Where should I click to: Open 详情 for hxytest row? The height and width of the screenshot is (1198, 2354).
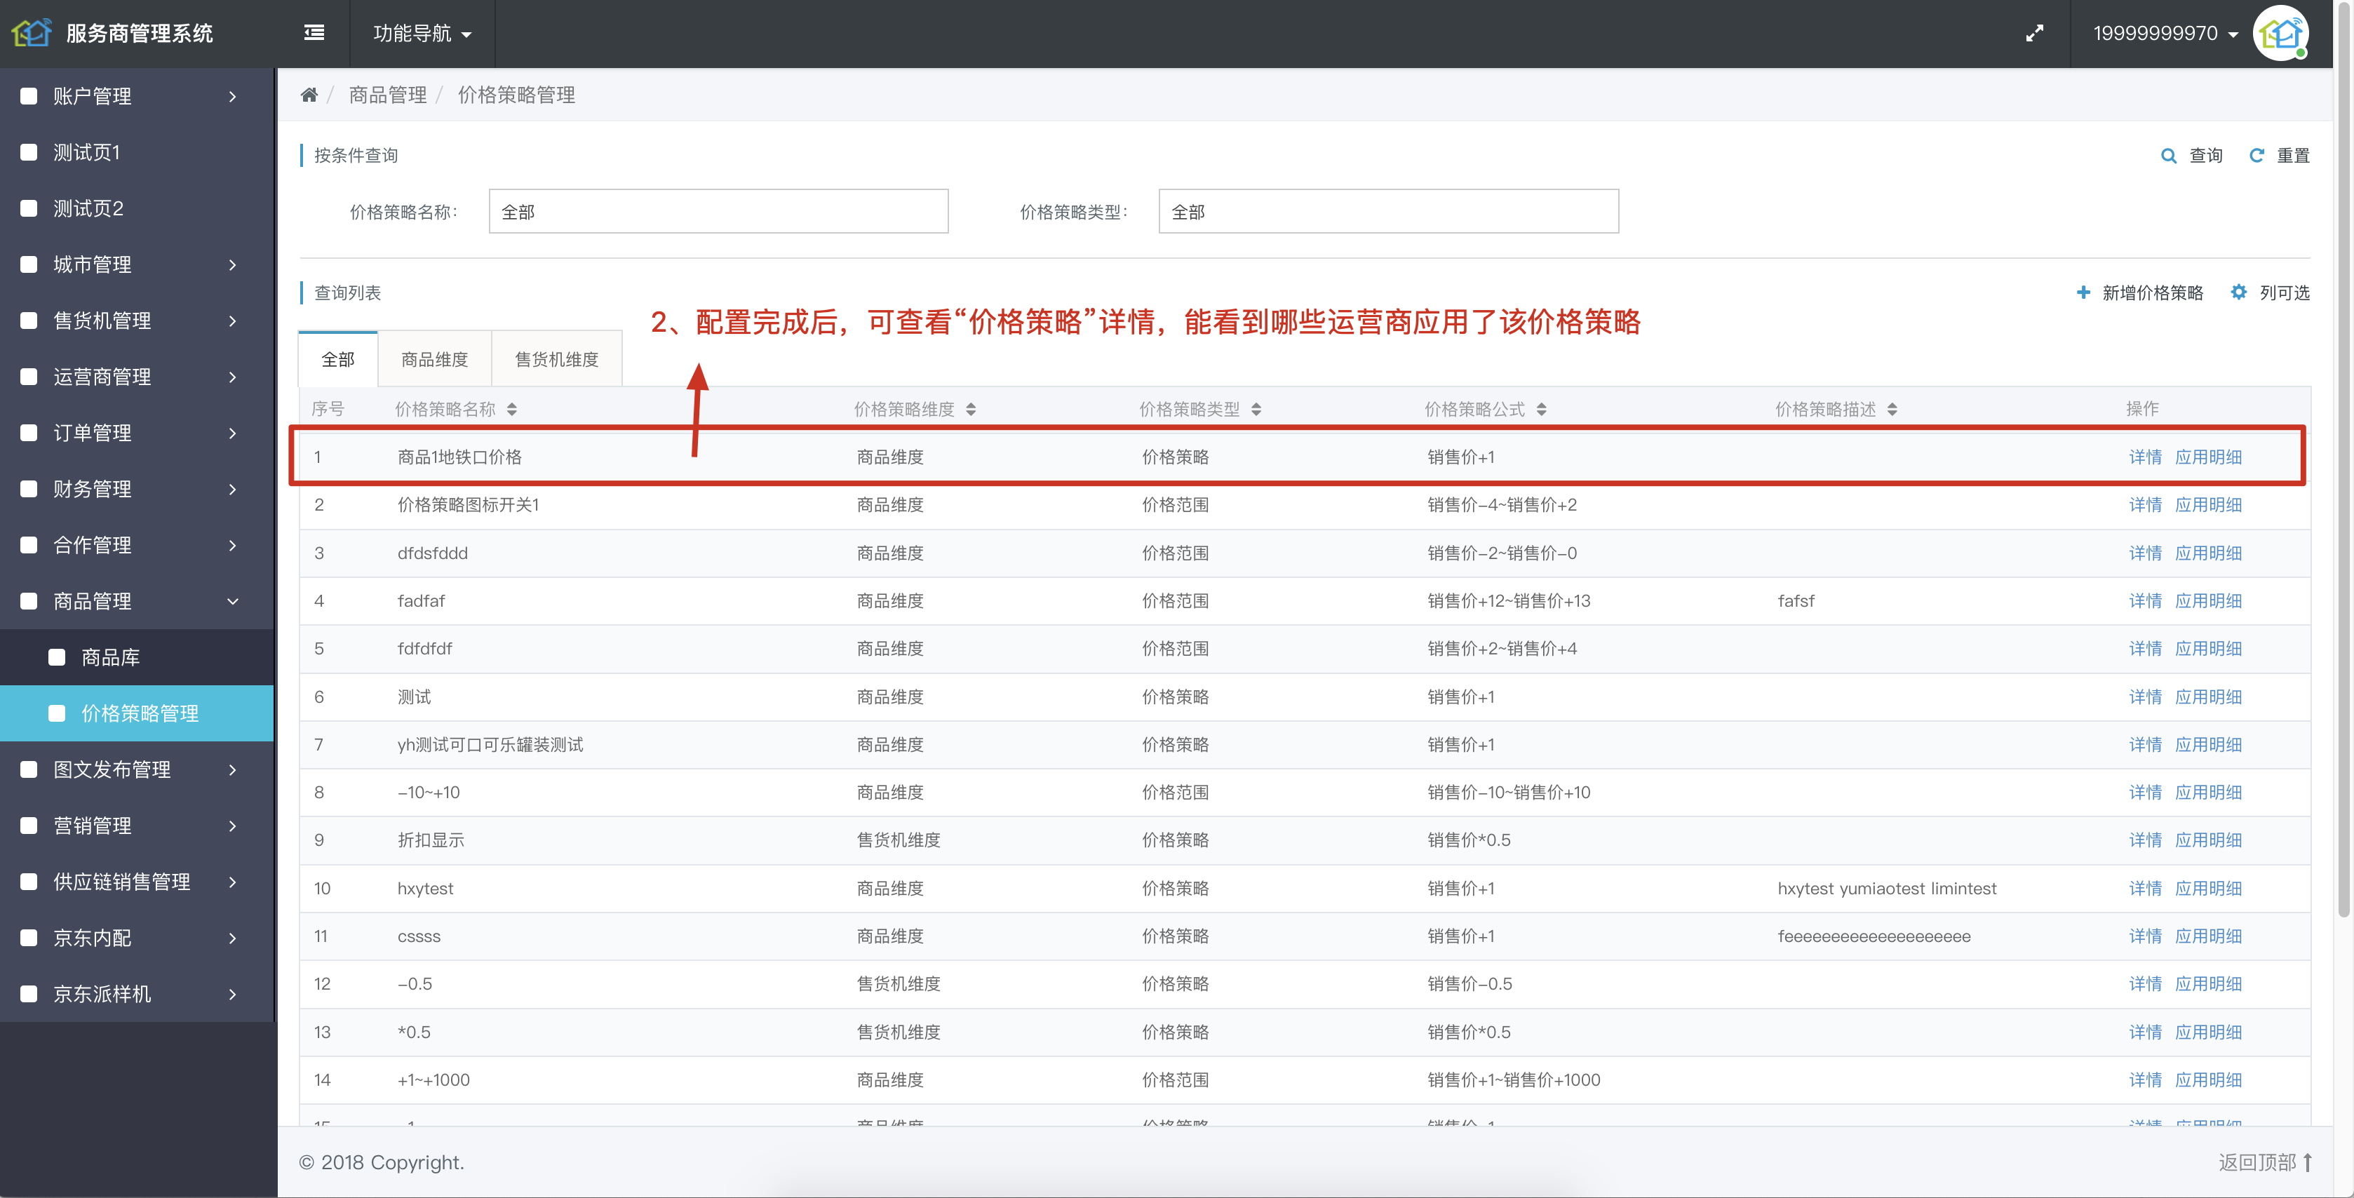coord(2145,888)
